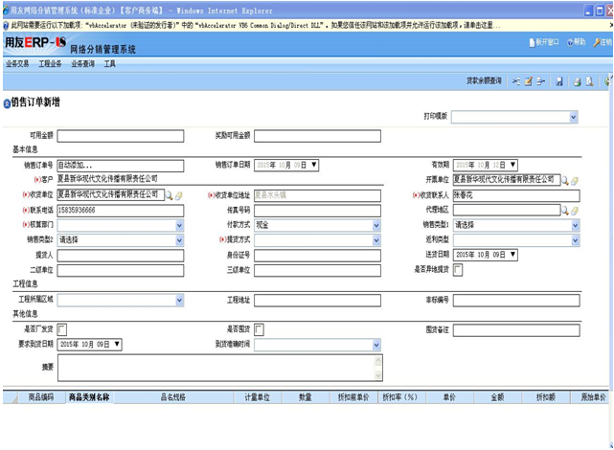Open 帮助 help in the header
The image size is (614, 450).
577,42
